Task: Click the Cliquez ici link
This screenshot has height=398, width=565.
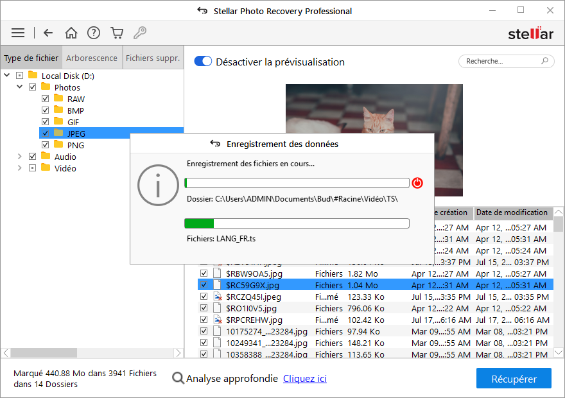Action: point(304,379)
